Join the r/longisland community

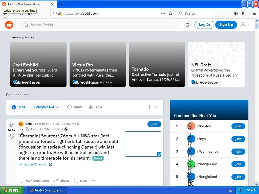coord(238,177)
